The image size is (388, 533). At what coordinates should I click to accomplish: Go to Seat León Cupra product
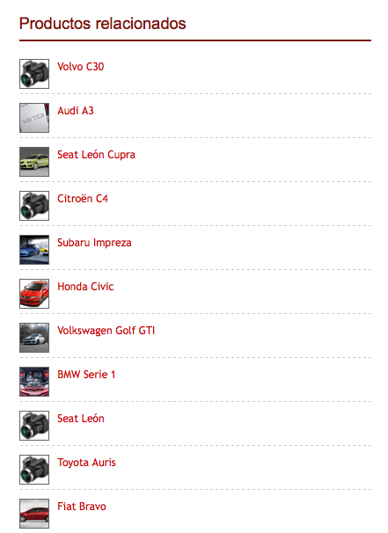point(96,155)
